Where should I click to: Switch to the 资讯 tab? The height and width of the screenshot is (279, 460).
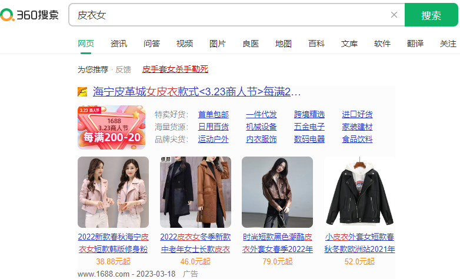coord(118,44)
